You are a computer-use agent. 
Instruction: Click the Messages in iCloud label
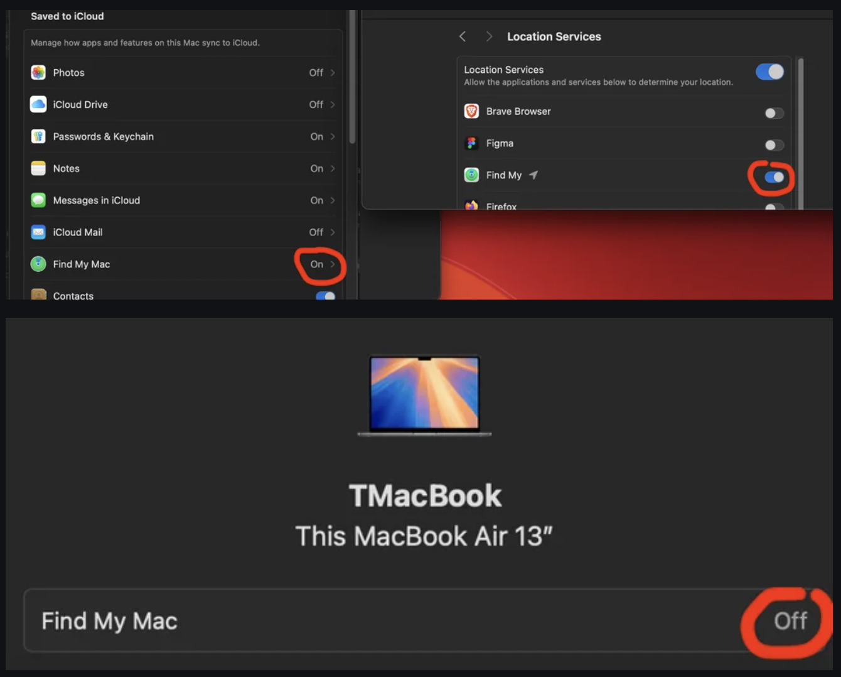pyautogui.click(x=97, y=200)
